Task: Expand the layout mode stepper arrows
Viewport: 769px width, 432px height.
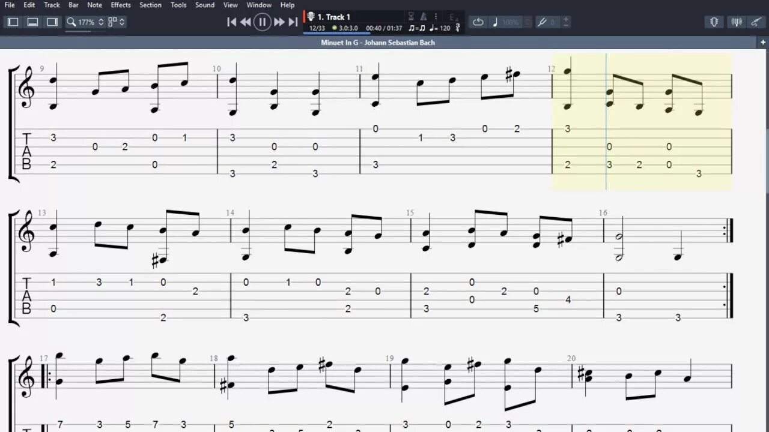Action: tap(122, 22)
